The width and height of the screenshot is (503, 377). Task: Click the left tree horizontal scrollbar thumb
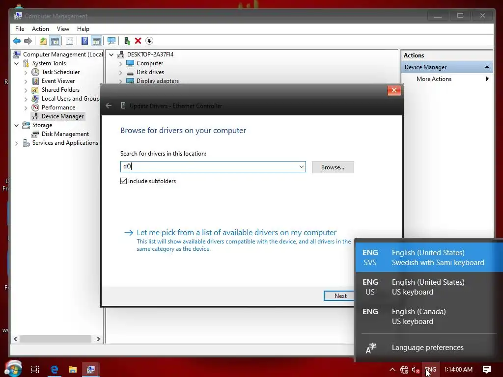56,339
